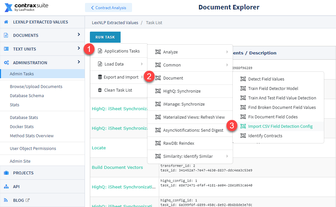Click the external link icon beside Blog
Screen dimensions: 336x207
point(27,200)
